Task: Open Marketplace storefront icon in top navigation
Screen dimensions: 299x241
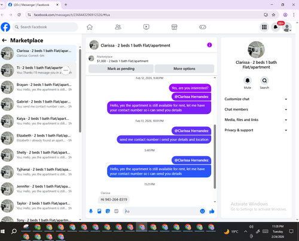Action: (x=175, y=27)
